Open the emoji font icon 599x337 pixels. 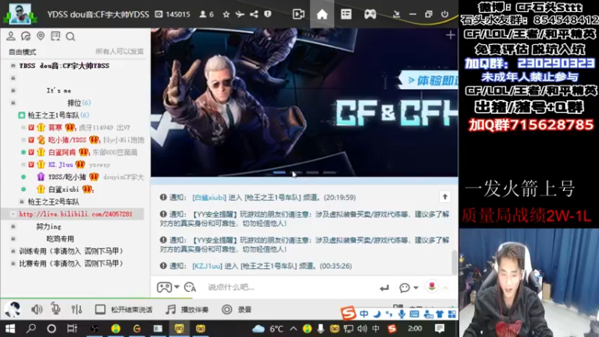[x=190, y=287]
